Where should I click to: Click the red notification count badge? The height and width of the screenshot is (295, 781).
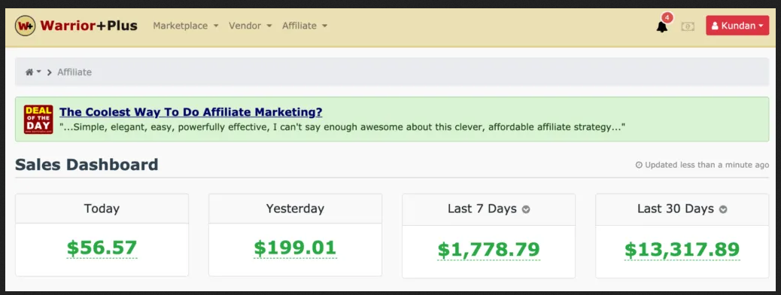tap(667, 18)
